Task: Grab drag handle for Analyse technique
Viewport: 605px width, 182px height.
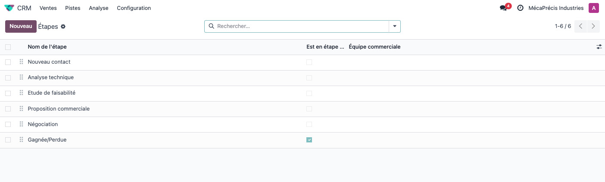Action: 21,77
